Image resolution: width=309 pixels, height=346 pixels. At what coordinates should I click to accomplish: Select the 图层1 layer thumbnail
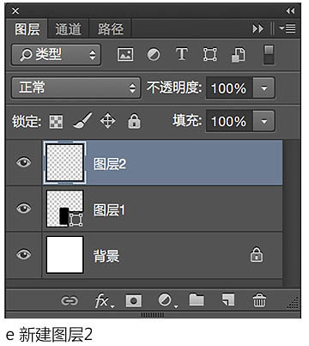(65, 209)
